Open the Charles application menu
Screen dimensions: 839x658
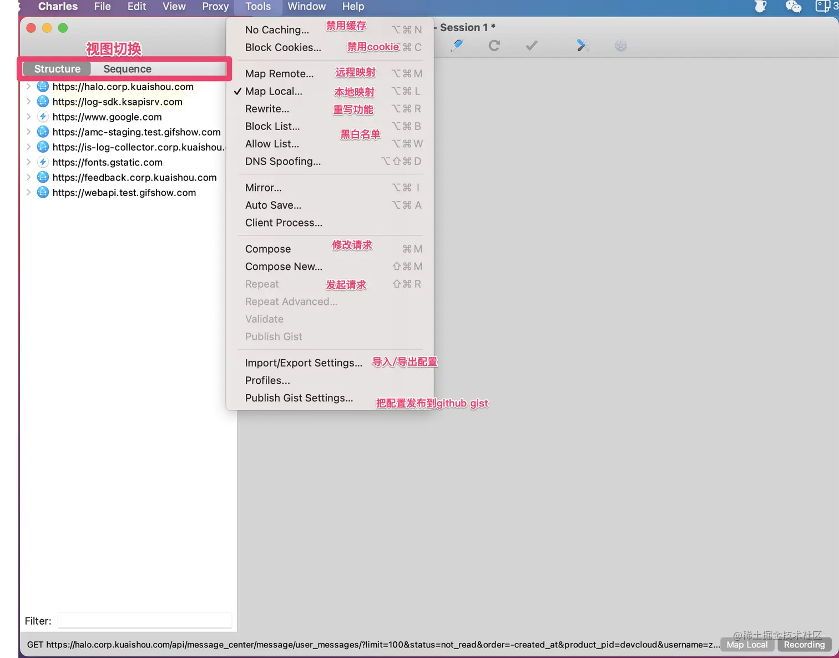tap(58, 6)
